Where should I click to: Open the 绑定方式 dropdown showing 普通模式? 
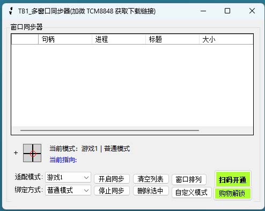68,190
